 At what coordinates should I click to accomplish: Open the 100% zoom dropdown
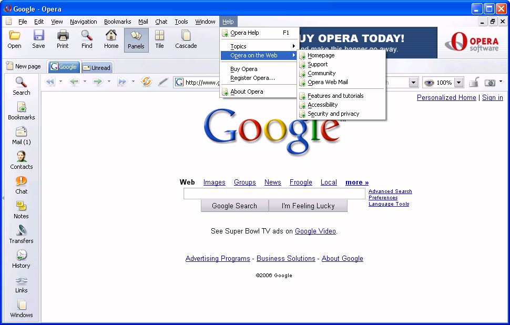[458, 83]
